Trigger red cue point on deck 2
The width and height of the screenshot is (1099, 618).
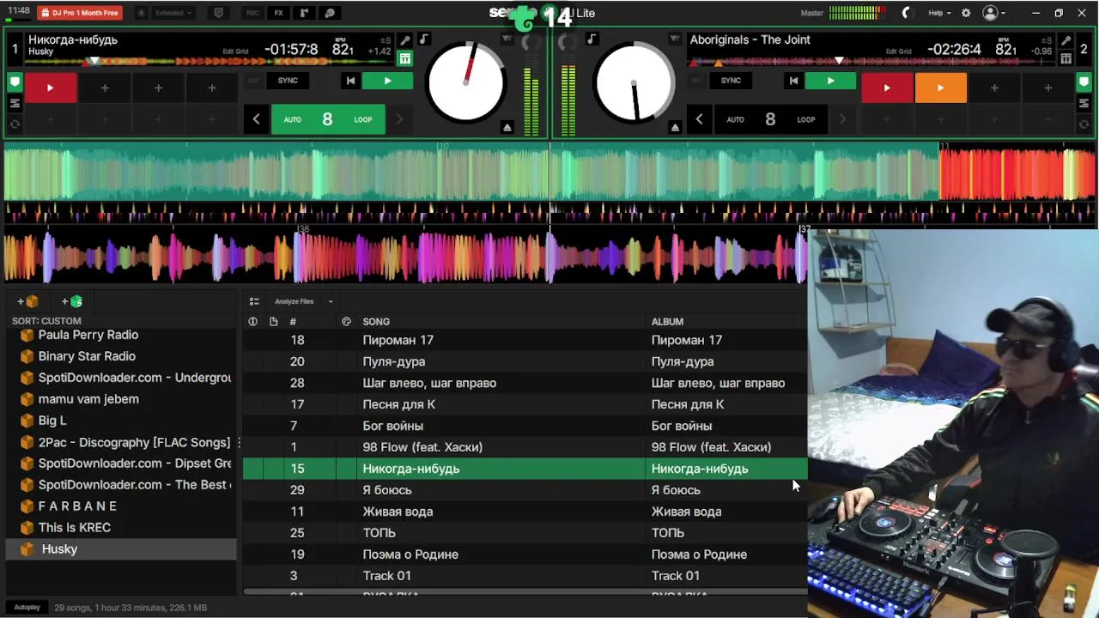887,88
